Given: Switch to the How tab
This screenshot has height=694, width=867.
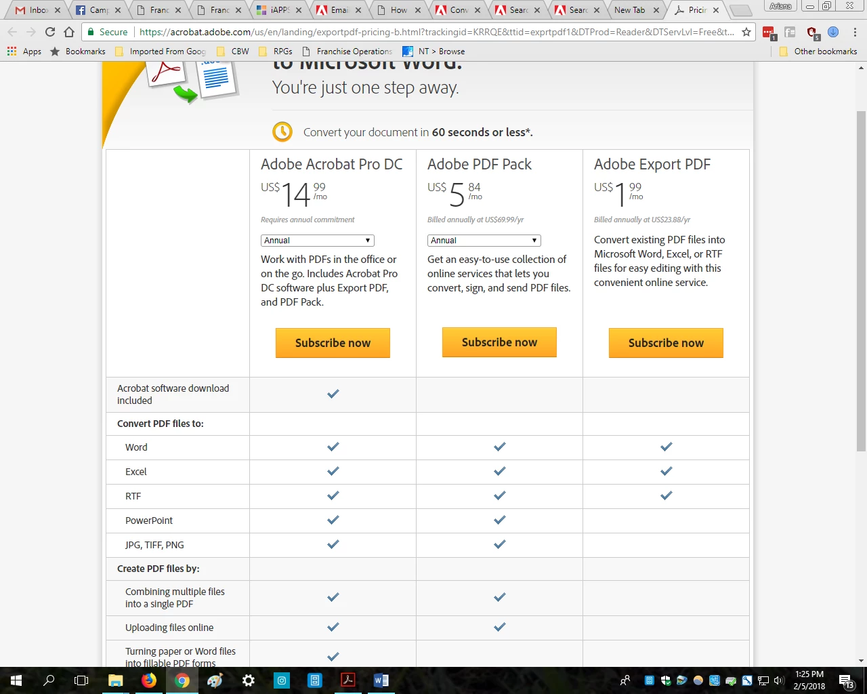Looking at the screenshot, I should coord(400,10).
